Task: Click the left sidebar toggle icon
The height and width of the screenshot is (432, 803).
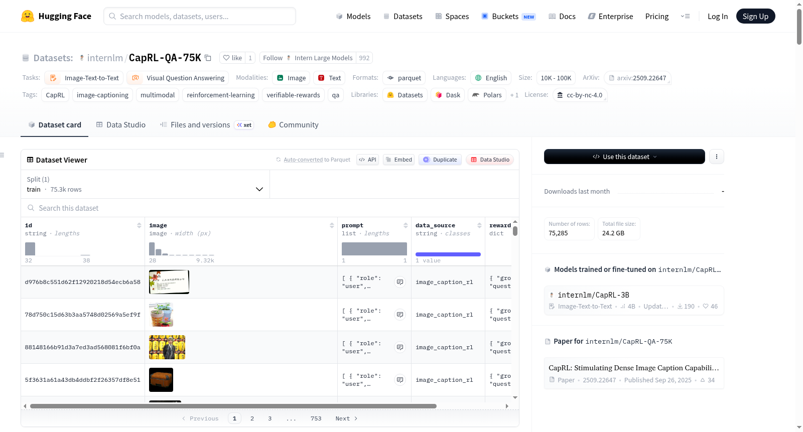Action: point(3,155)
